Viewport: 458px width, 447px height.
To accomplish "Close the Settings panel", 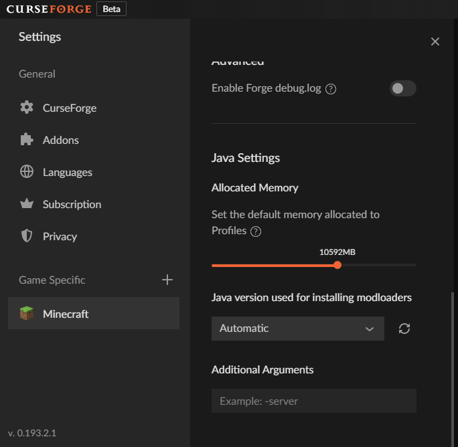I will [435, 41].
